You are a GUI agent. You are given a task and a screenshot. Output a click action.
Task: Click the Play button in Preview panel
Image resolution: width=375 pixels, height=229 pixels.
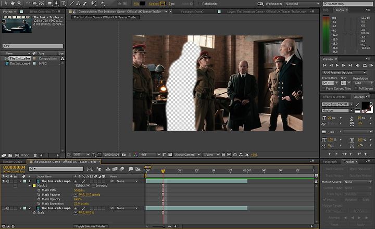pos(337,65)
